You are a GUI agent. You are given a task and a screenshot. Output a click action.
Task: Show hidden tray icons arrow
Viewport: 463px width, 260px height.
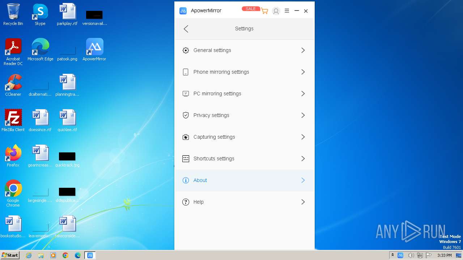click(x=392, y=255)
